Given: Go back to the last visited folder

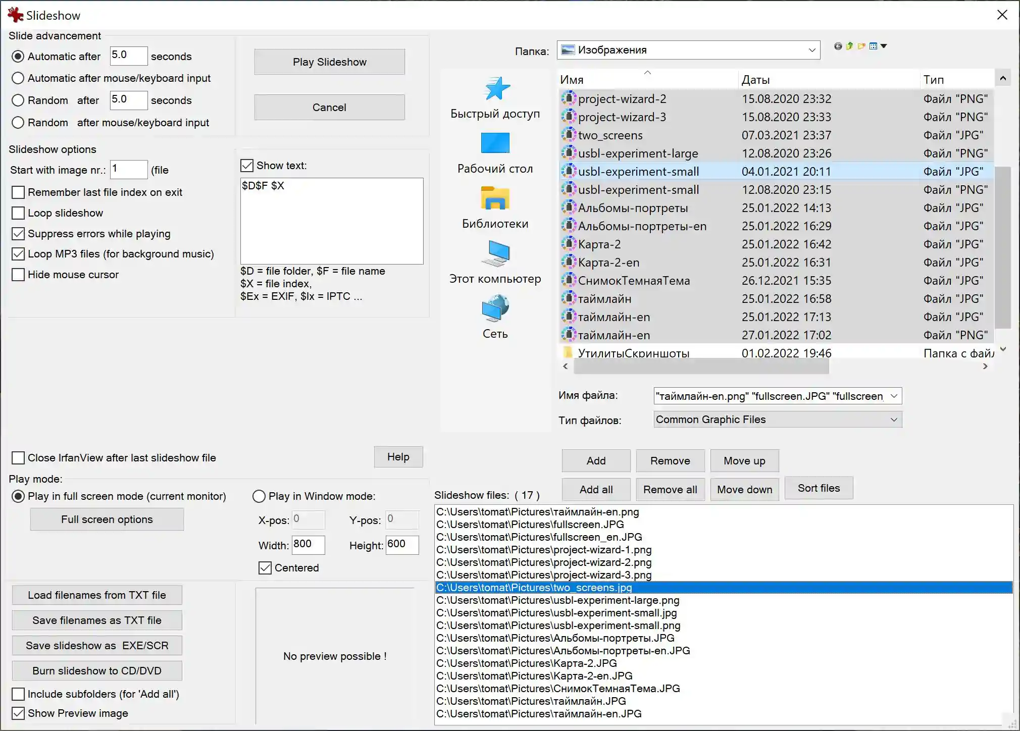Looking at the screenshot, I should coord(838,46).
